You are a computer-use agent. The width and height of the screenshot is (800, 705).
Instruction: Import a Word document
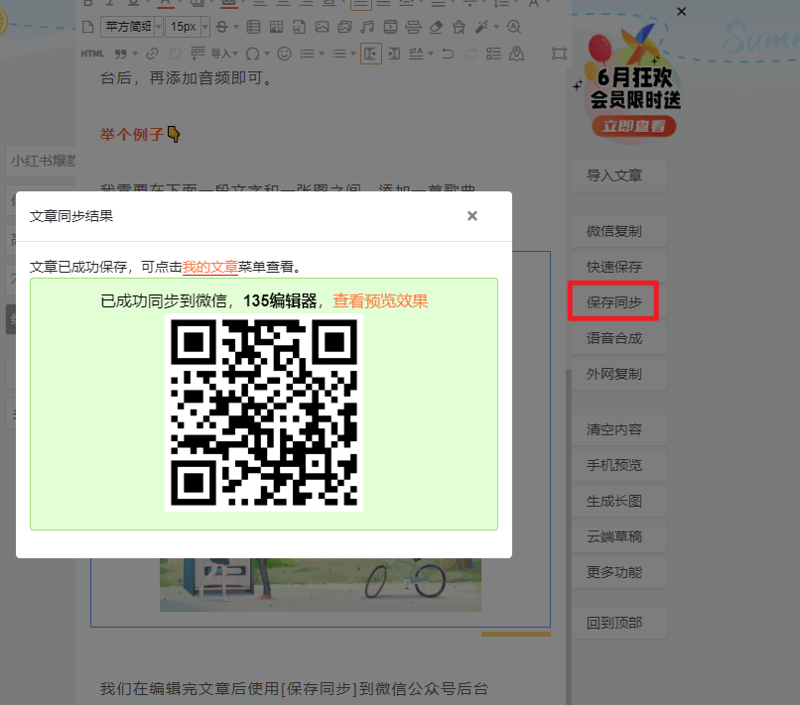(299, 27)
